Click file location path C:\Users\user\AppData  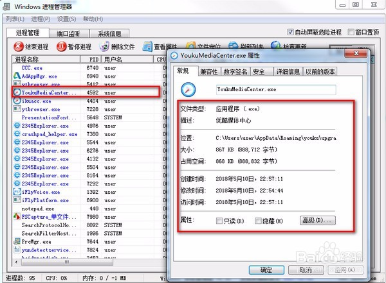(x=276, y=138)
